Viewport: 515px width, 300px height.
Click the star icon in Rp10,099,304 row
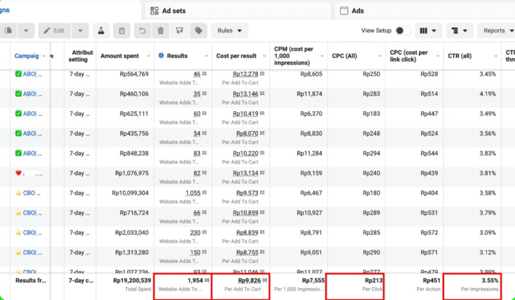tap(19, 193)
